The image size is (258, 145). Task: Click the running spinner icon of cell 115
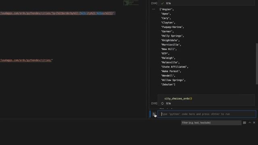tap(162, 104)
